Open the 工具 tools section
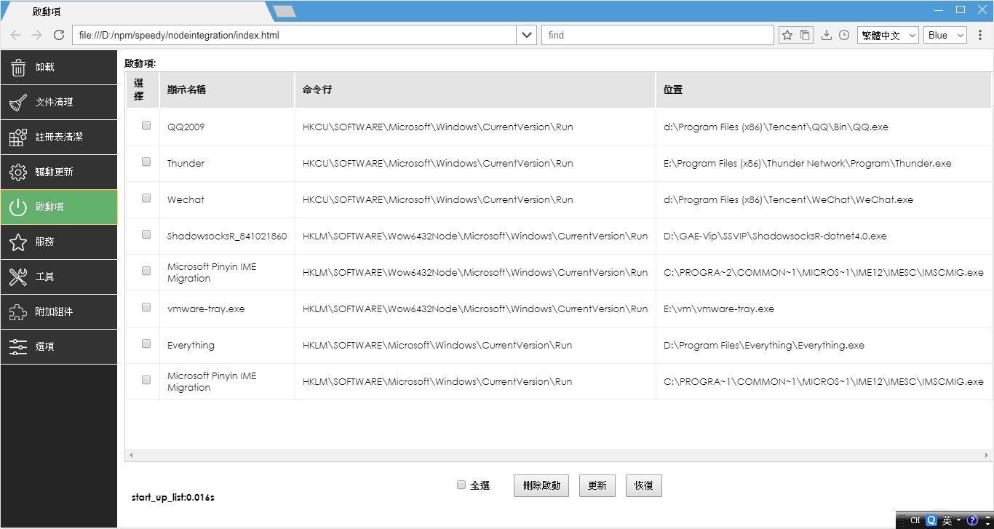The height and width of the screenshot is (529, 994). tap(58, 277)
